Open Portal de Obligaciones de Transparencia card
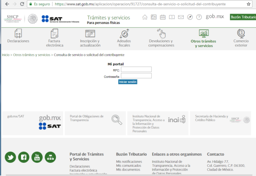This screenshot has height=176, width=256. click(95, 123)
